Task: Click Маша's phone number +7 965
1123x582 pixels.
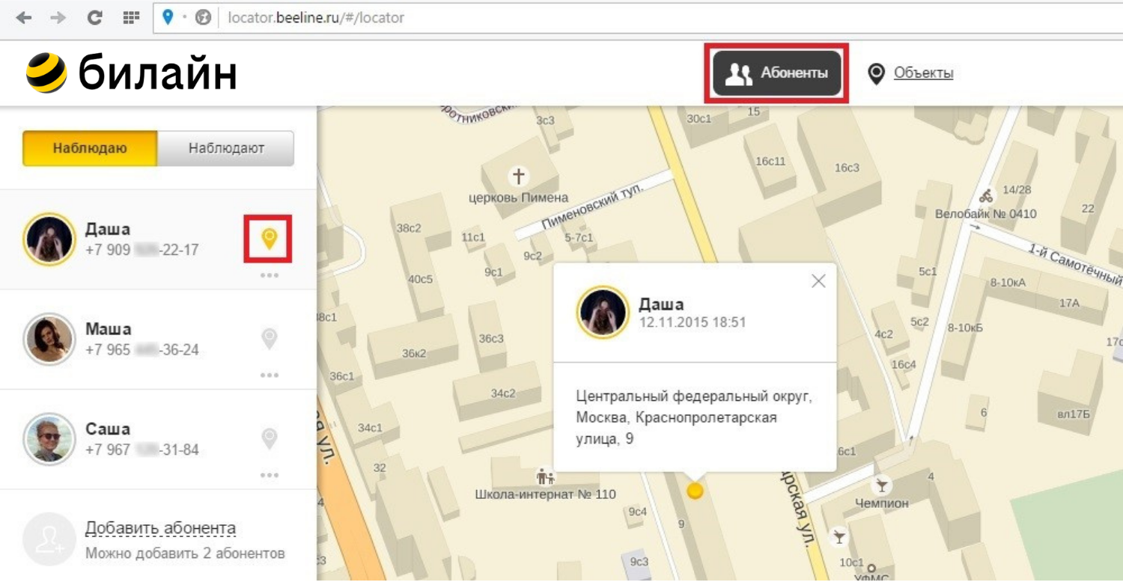Action: pyautogui.click(x=141, y=349)
